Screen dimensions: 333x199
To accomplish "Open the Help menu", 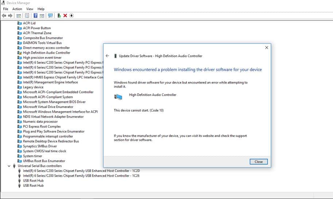I will 41,9.
